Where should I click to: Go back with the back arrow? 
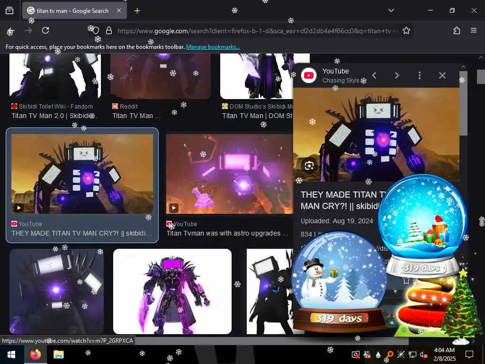[11, 31]
